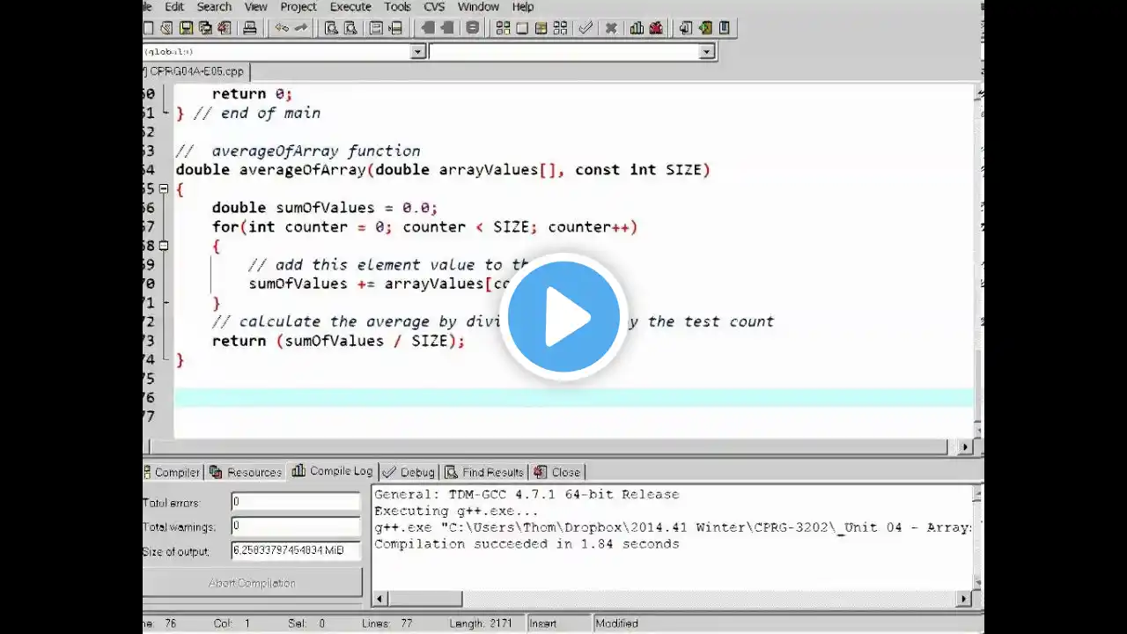Open the (globals) scope dropdown
The height and width of the screenshot is (634, 1127).
pos(418,52)
